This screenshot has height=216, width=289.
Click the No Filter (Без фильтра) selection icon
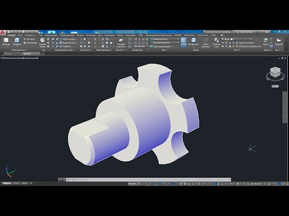pos(193,41)
